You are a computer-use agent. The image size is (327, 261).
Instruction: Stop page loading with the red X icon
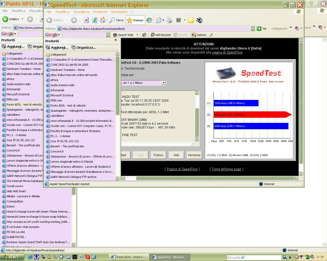point(87,20)
